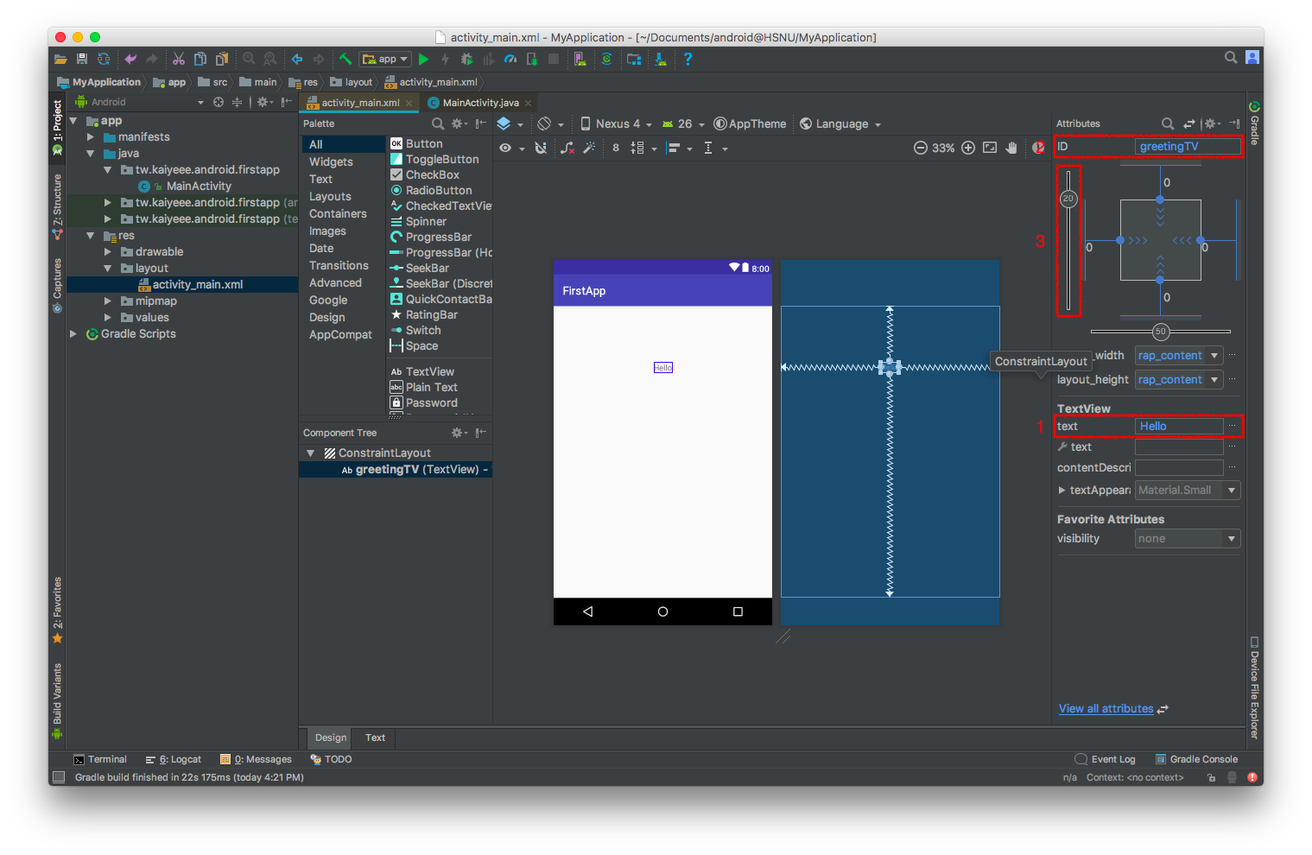Image resolution: width=1312 pixels, height=855 pixels.
Task: Click View all attributes link
Action: [x=1106, y=708]
